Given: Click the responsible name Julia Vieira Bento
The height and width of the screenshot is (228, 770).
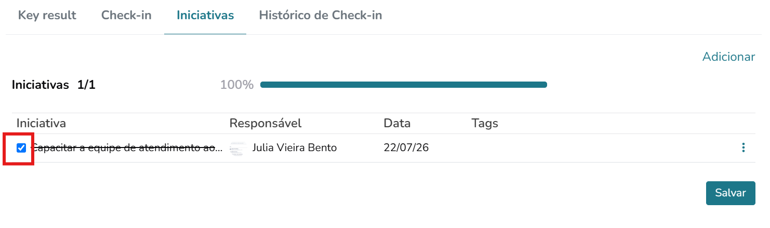Looking at the screenshot, I should coord(295,148).
